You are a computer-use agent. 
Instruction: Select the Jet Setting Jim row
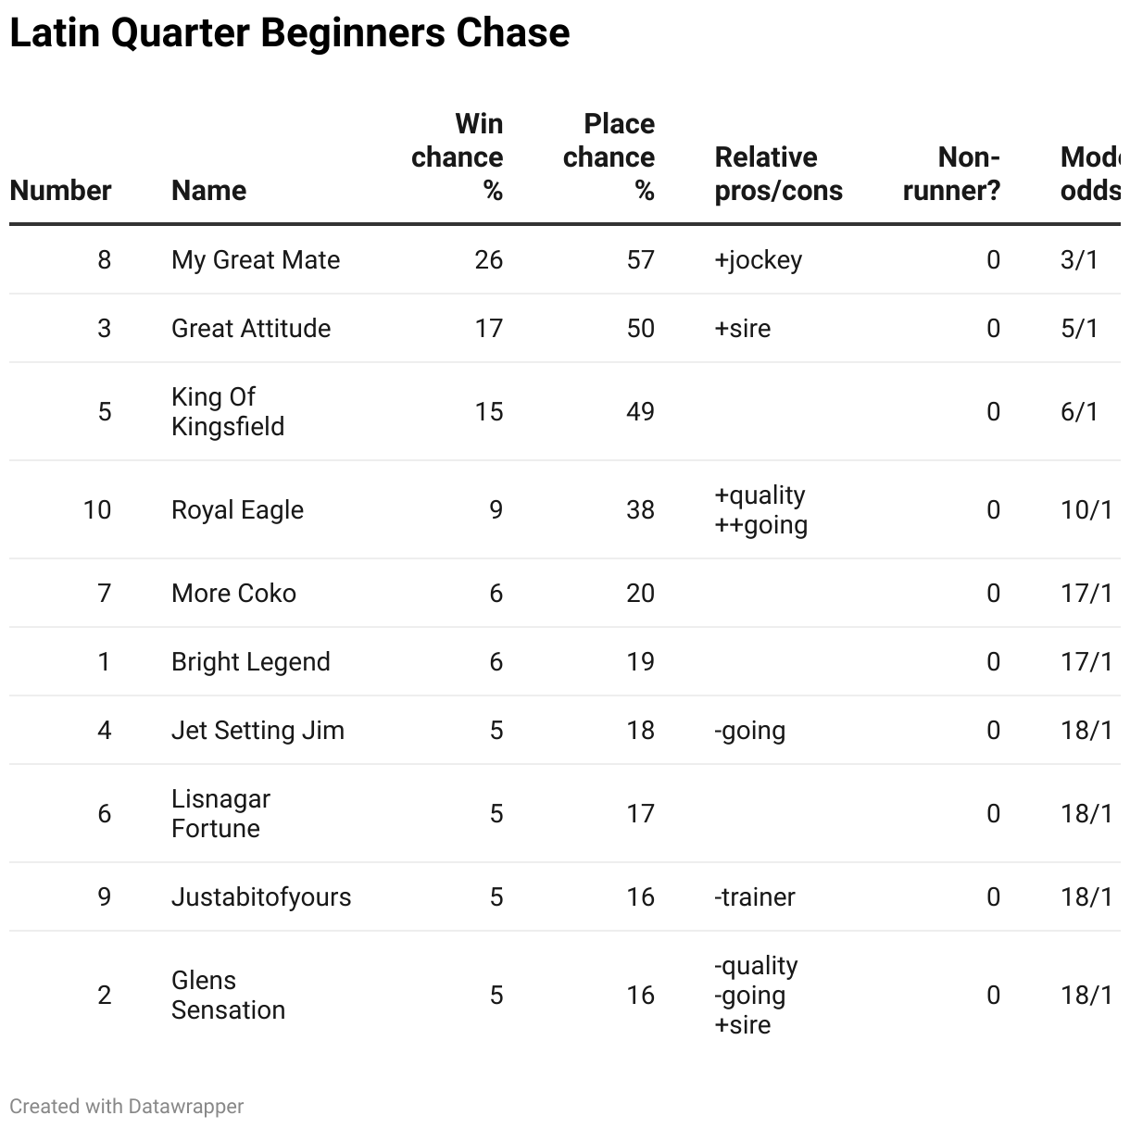point(565,730)
